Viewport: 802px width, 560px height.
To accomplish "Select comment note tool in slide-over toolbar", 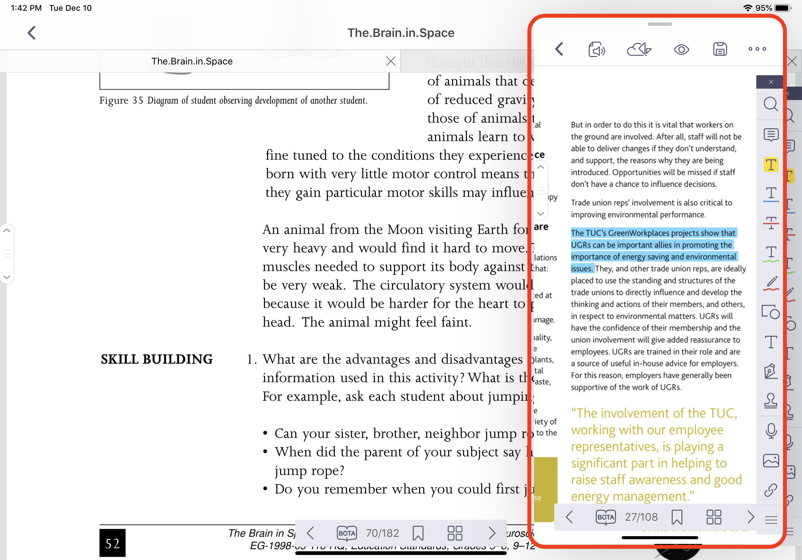I will pos(771,135).
